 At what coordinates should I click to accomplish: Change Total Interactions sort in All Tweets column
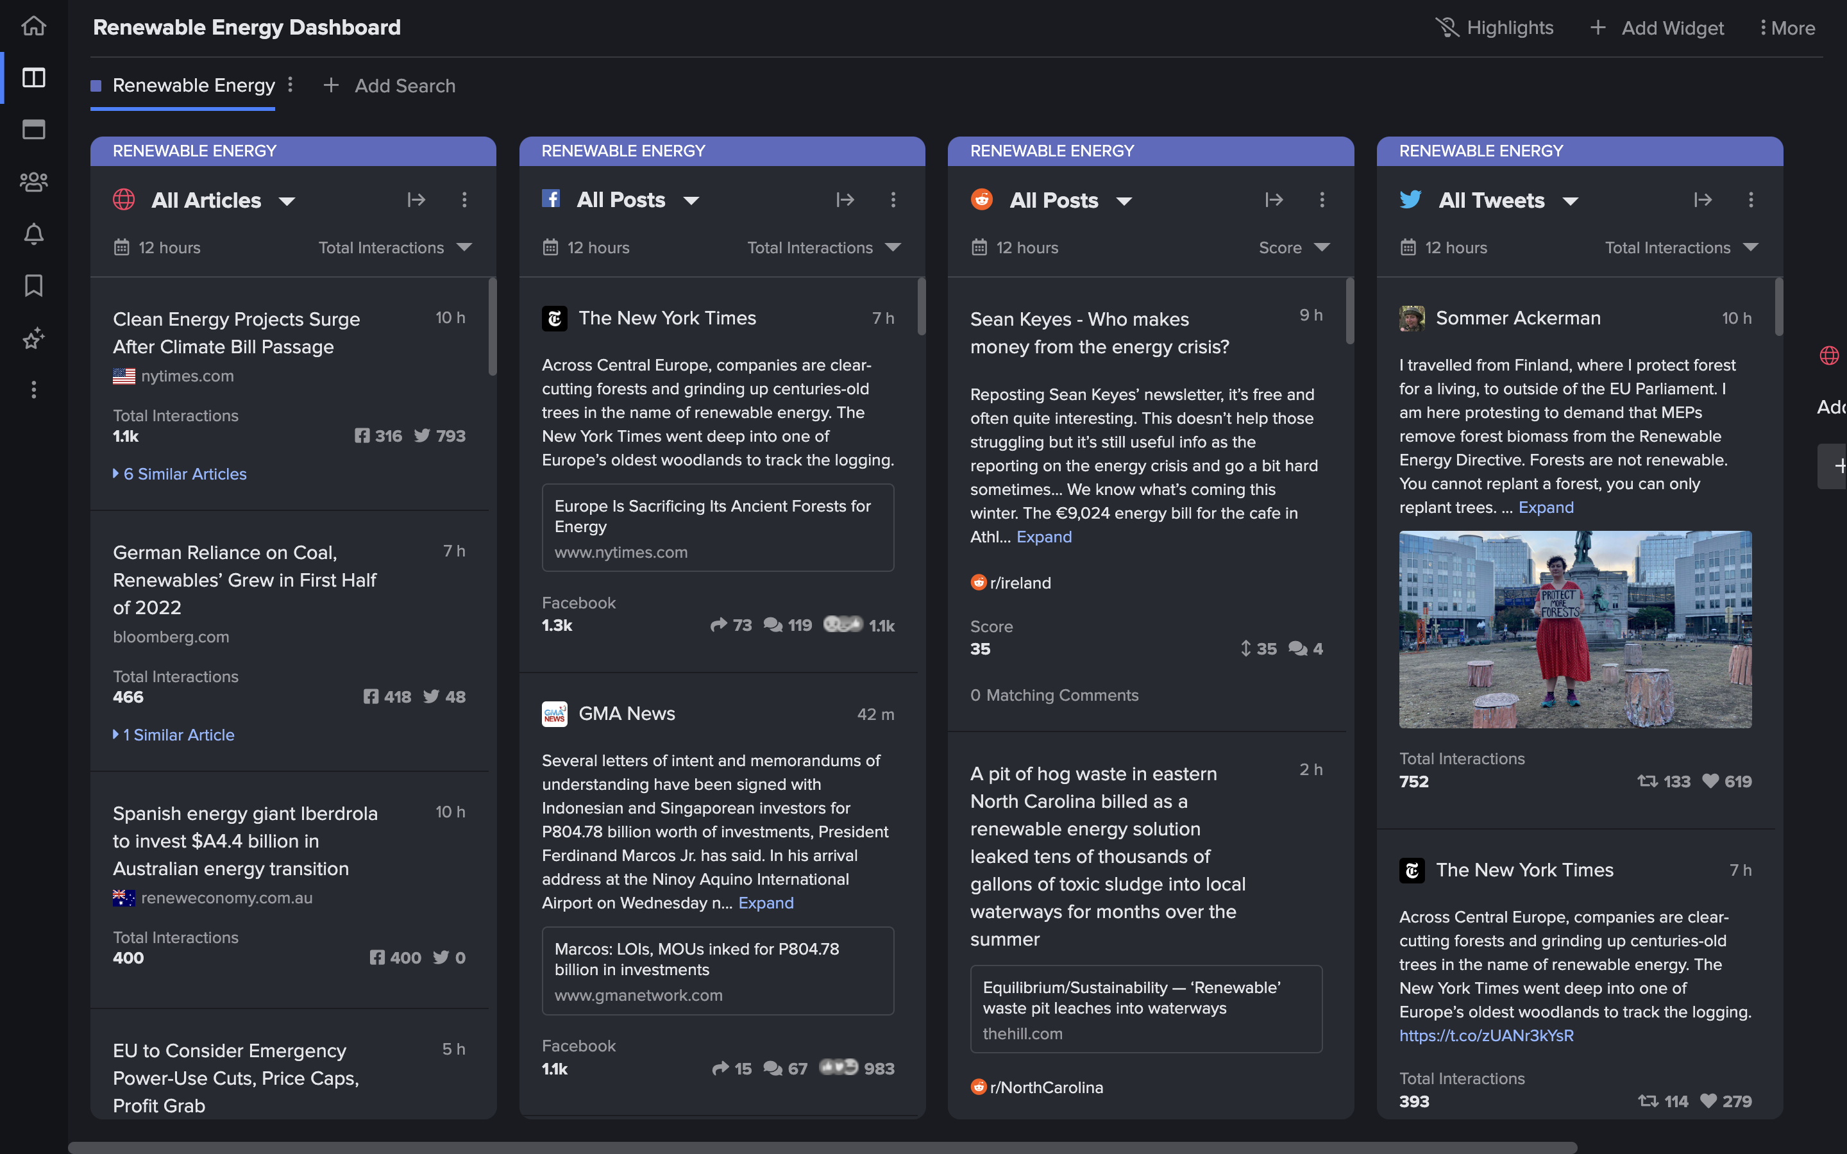click(x=1682, y=247)
